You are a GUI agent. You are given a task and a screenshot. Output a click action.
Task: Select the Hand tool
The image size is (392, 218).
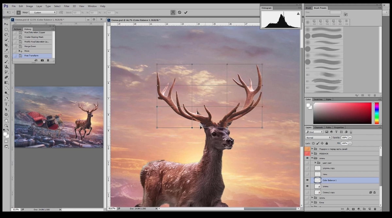pyautogui.click(x=6, y=120)
